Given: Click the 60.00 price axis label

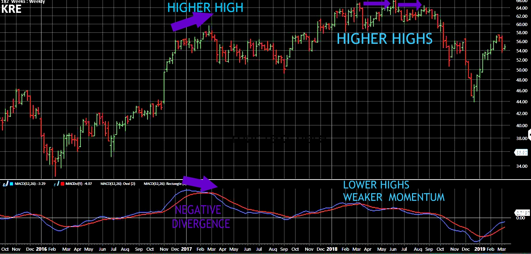Looking at the screenshot, I should (522, 25).
